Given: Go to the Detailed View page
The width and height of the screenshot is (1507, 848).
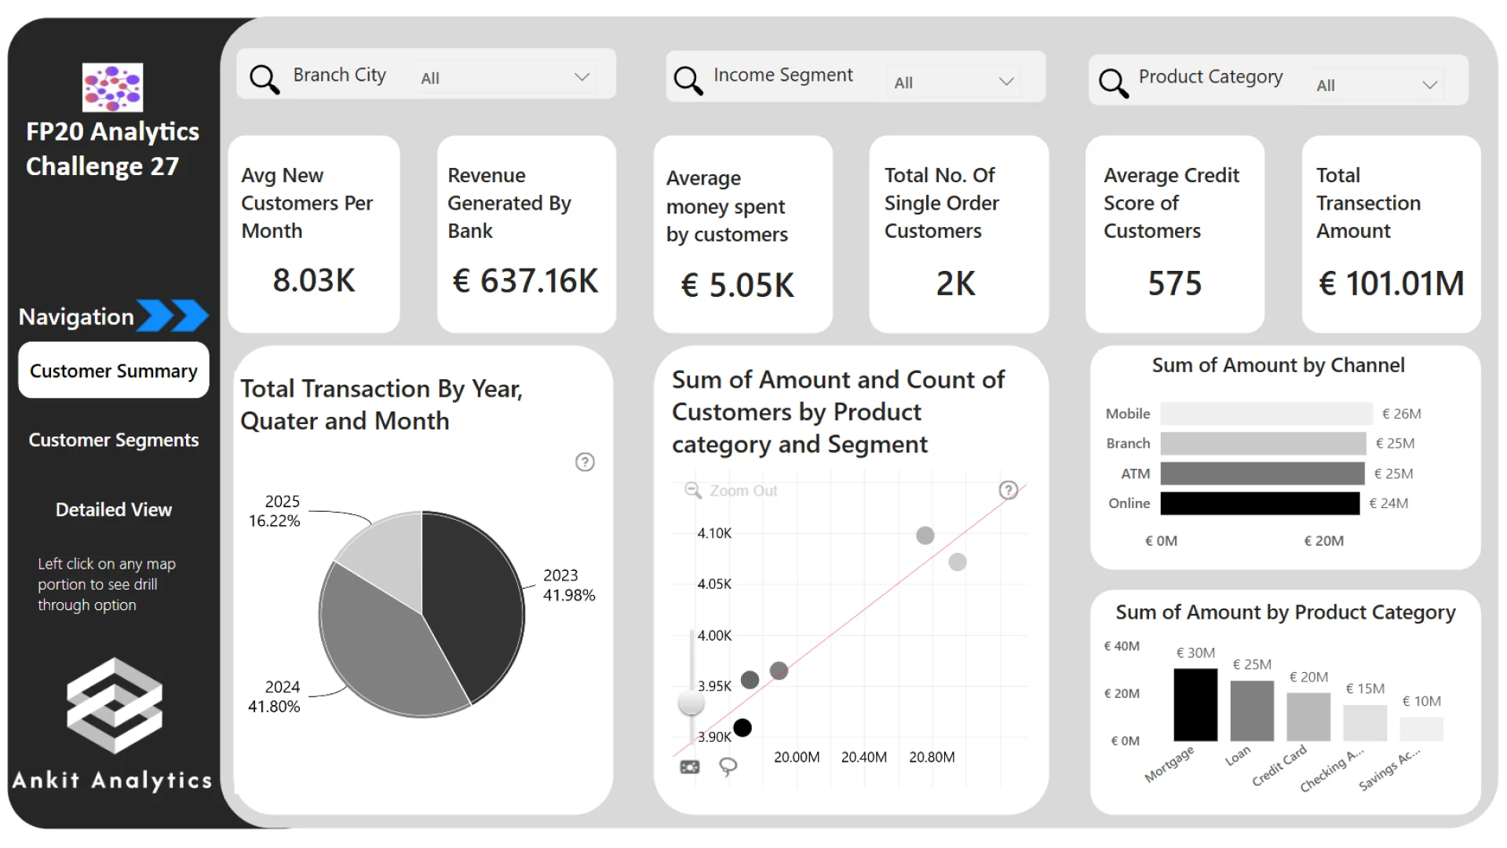Looking at the screenshot, I should [x=114, y=510].
